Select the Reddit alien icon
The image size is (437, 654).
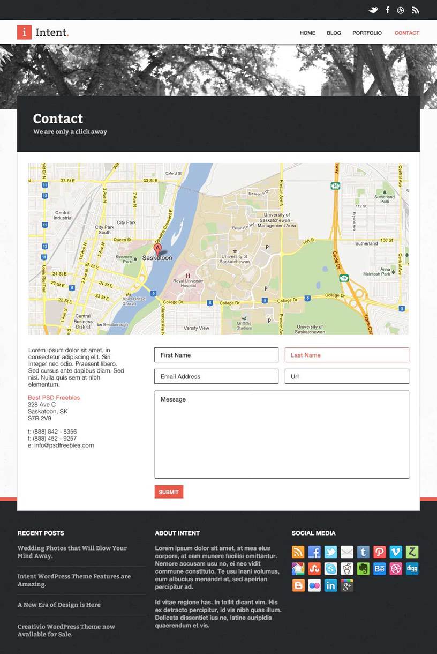347,569
